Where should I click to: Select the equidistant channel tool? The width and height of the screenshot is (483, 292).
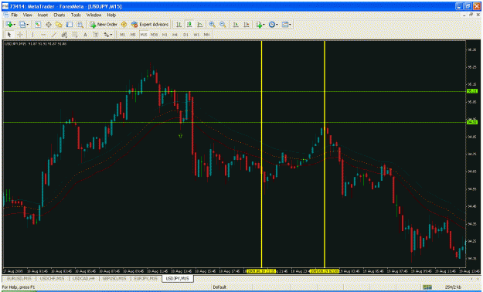click(64, 35)
